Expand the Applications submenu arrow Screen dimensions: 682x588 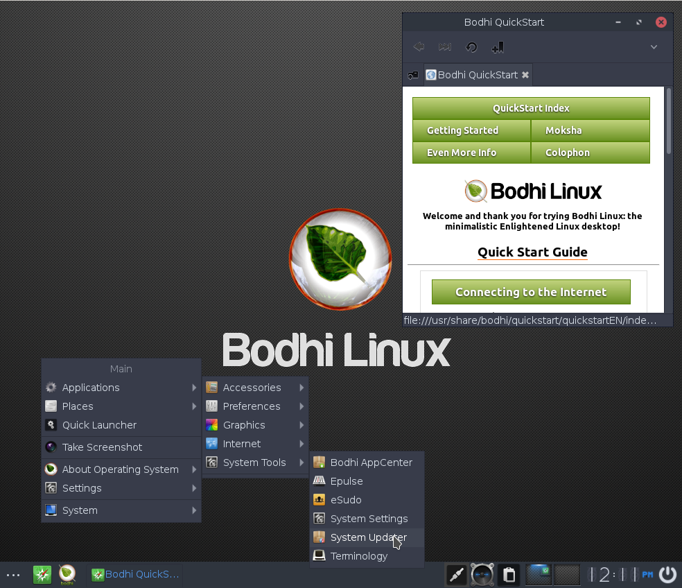click(x=194, y=388)
